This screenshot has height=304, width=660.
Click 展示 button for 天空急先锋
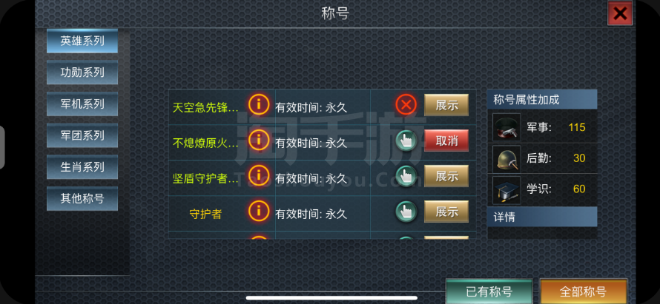point(446,105)
